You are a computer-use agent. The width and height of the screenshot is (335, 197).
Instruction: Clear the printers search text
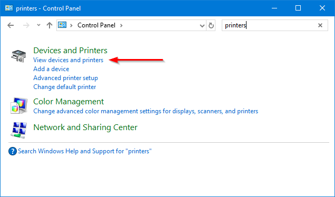tap(320, 25)
